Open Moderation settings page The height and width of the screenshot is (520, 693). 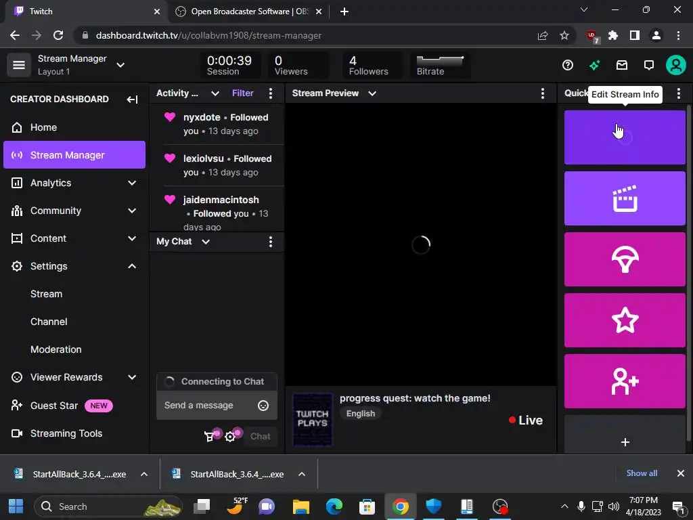pyautogui.click(x=56, y=349)
